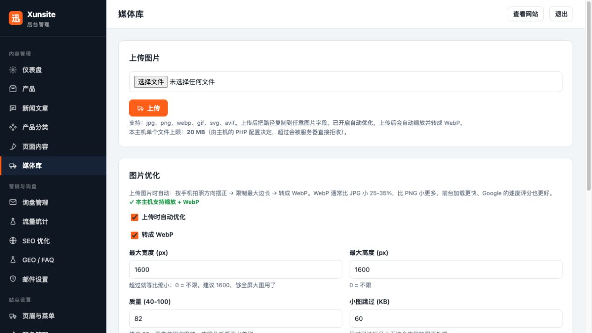Click the 营销与询盘 section label
Image resolution: width=592 pixels, height=333 pixels.
(x=22, y=186)
